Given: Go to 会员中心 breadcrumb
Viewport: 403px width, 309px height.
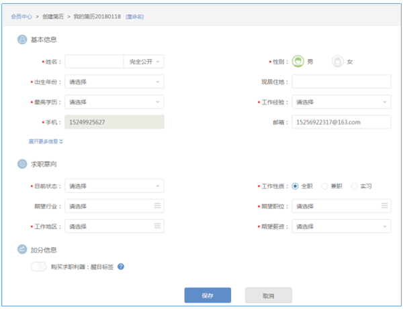Looking at the screenshot, I should point(21,17).
